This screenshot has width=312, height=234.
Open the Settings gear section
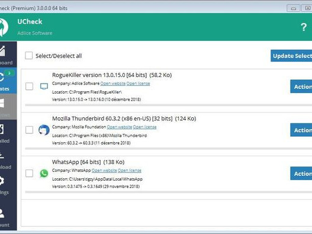(x=8, y=185)
